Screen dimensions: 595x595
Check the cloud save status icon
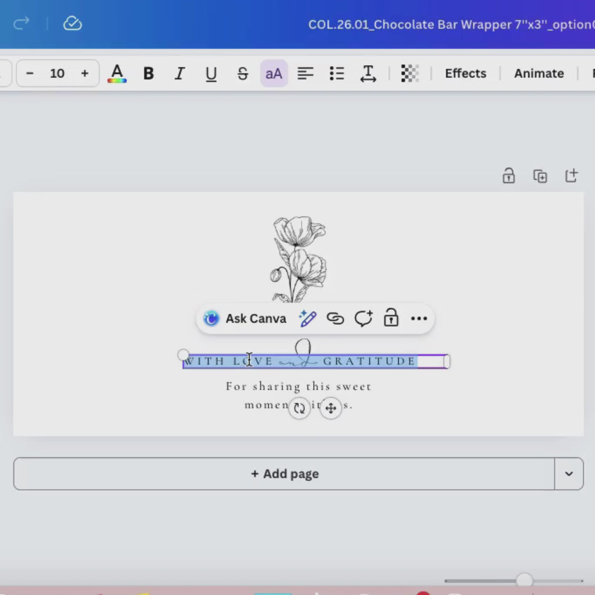[x=73, y=23]
